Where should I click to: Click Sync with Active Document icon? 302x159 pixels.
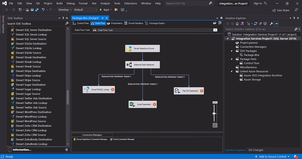pyautogui.click(x=256, y=24)
